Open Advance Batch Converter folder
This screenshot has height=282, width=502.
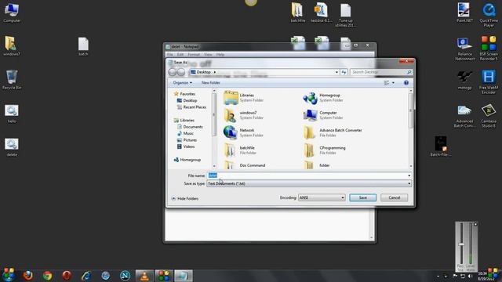tap(333, 132)
